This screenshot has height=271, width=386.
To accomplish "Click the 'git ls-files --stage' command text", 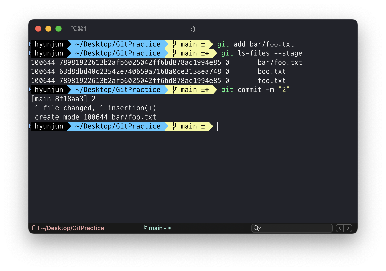I will [x=262, y=53].
